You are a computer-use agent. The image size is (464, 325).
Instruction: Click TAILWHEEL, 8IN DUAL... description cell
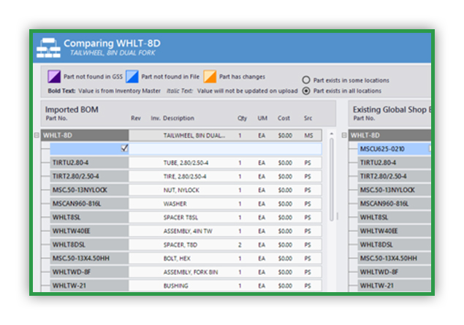coord(194,135)
